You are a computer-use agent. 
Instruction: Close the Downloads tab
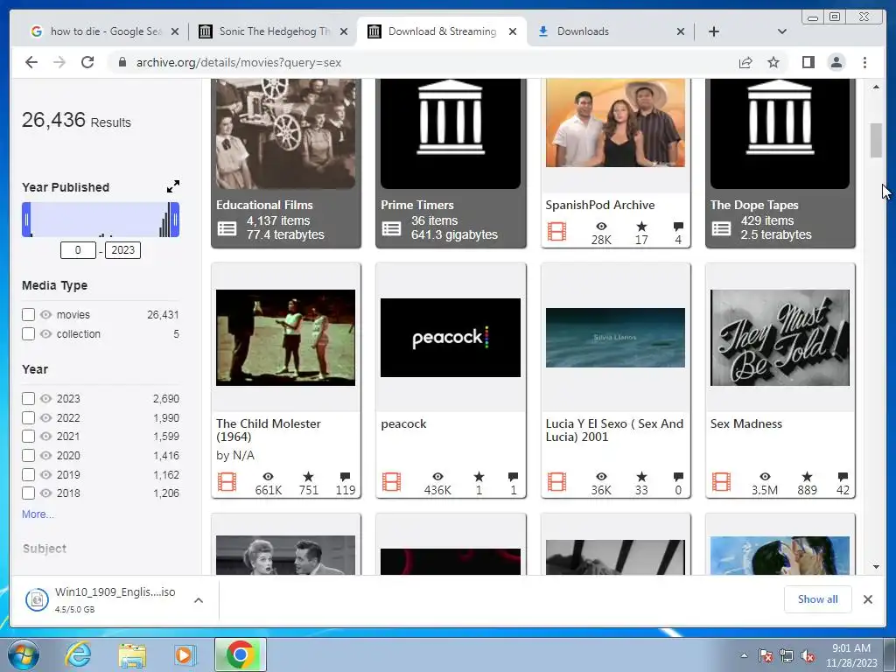click(681, 31)
